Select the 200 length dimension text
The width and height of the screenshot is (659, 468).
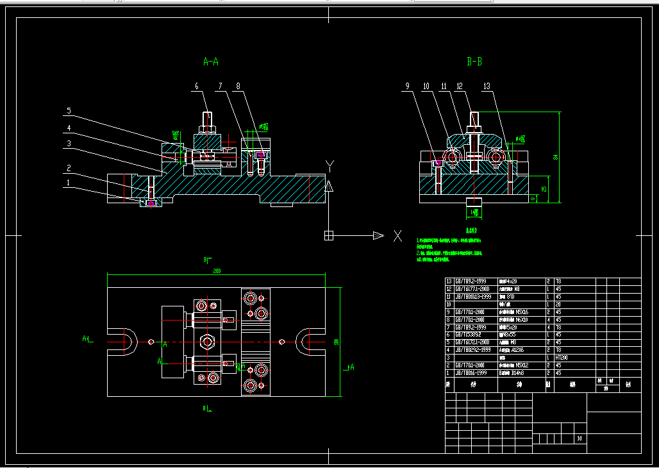(217, 271)
